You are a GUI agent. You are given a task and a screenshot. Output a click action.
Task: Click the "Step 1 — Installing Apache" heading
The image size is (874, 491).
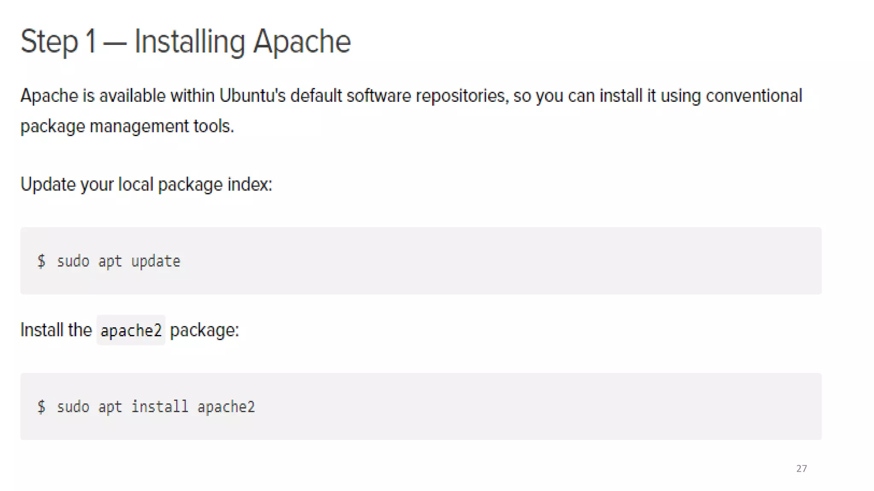[x=186, y=41]
